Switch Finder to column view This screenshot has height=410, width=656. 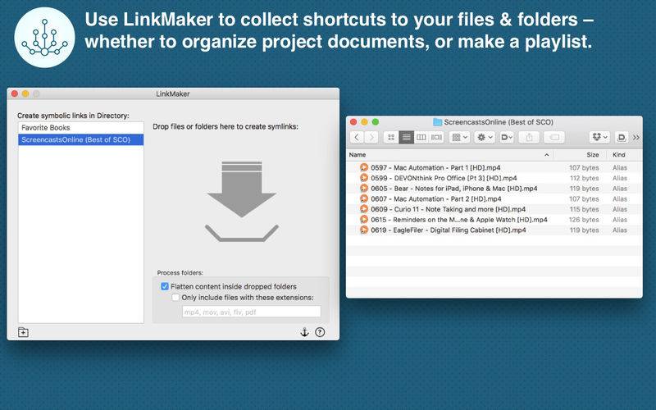point(421,137)
